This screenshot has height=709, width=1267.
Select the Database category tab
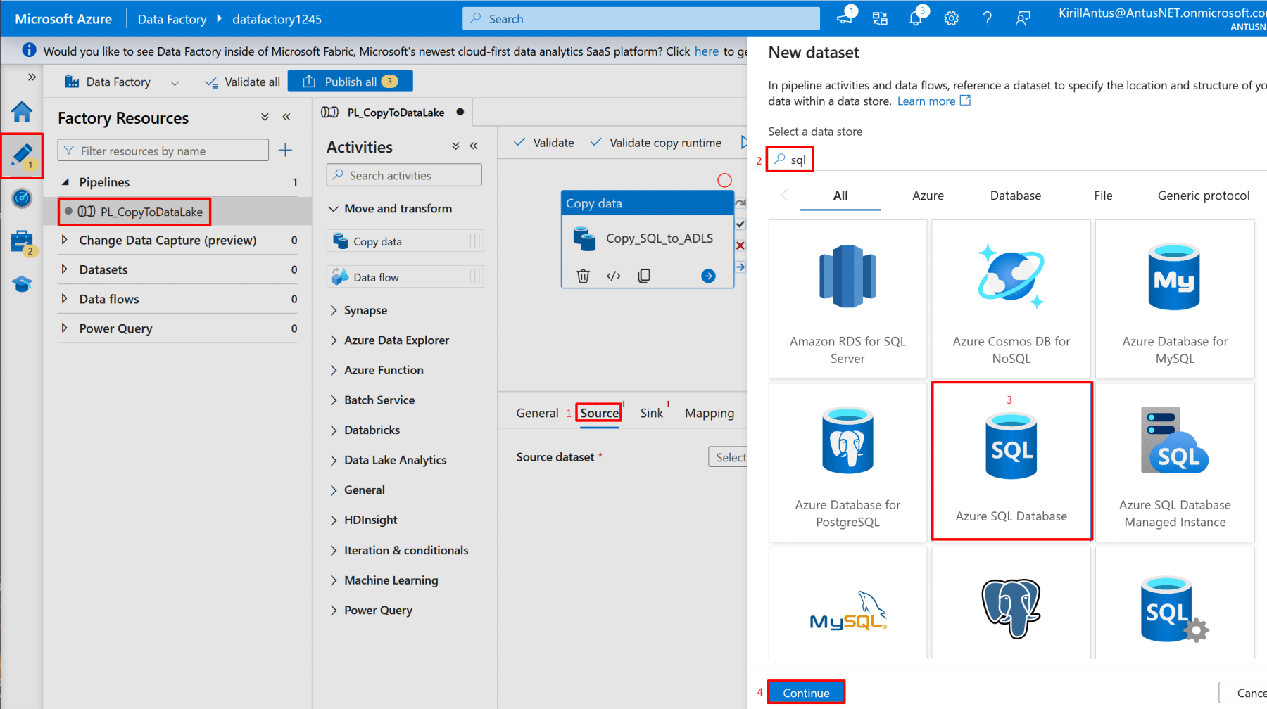[x=1015, y=196]
